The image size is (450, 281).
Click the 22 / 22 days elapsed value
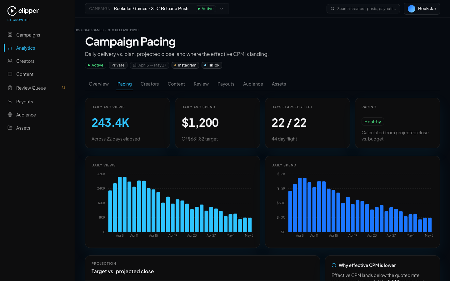pos(289,123)
